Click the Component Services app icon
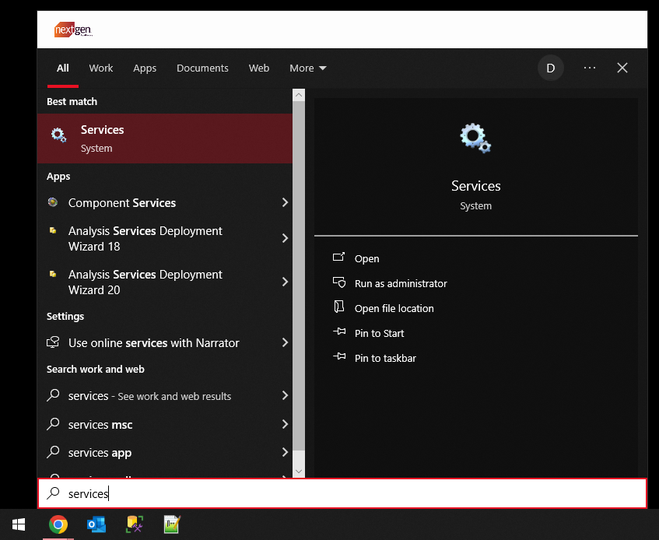Screen dimensions: 659x540 (x=53, y=202)
